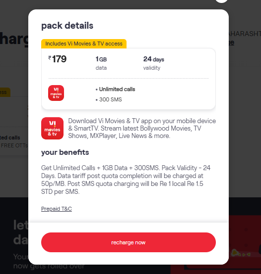Click the underlined link behind the dialog's right edge
261x274 pixels.
(231, 43)
